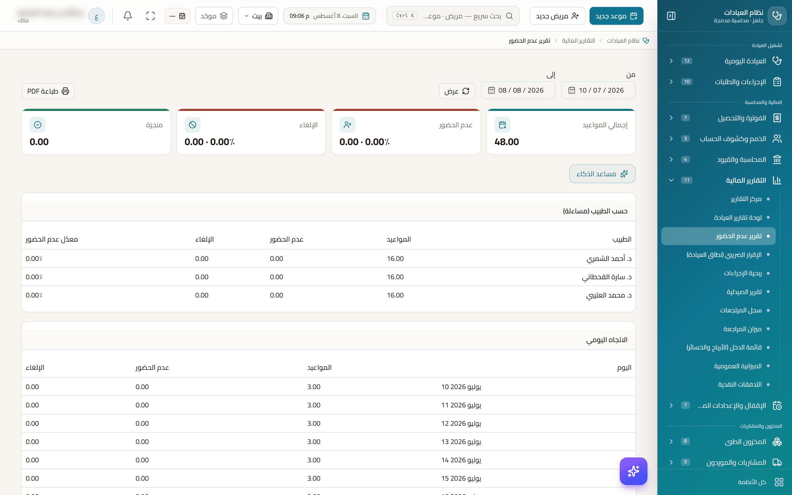Open the بيت branch dropdown
This screenshot has width=792, height=495.
[x=258, y=16]
